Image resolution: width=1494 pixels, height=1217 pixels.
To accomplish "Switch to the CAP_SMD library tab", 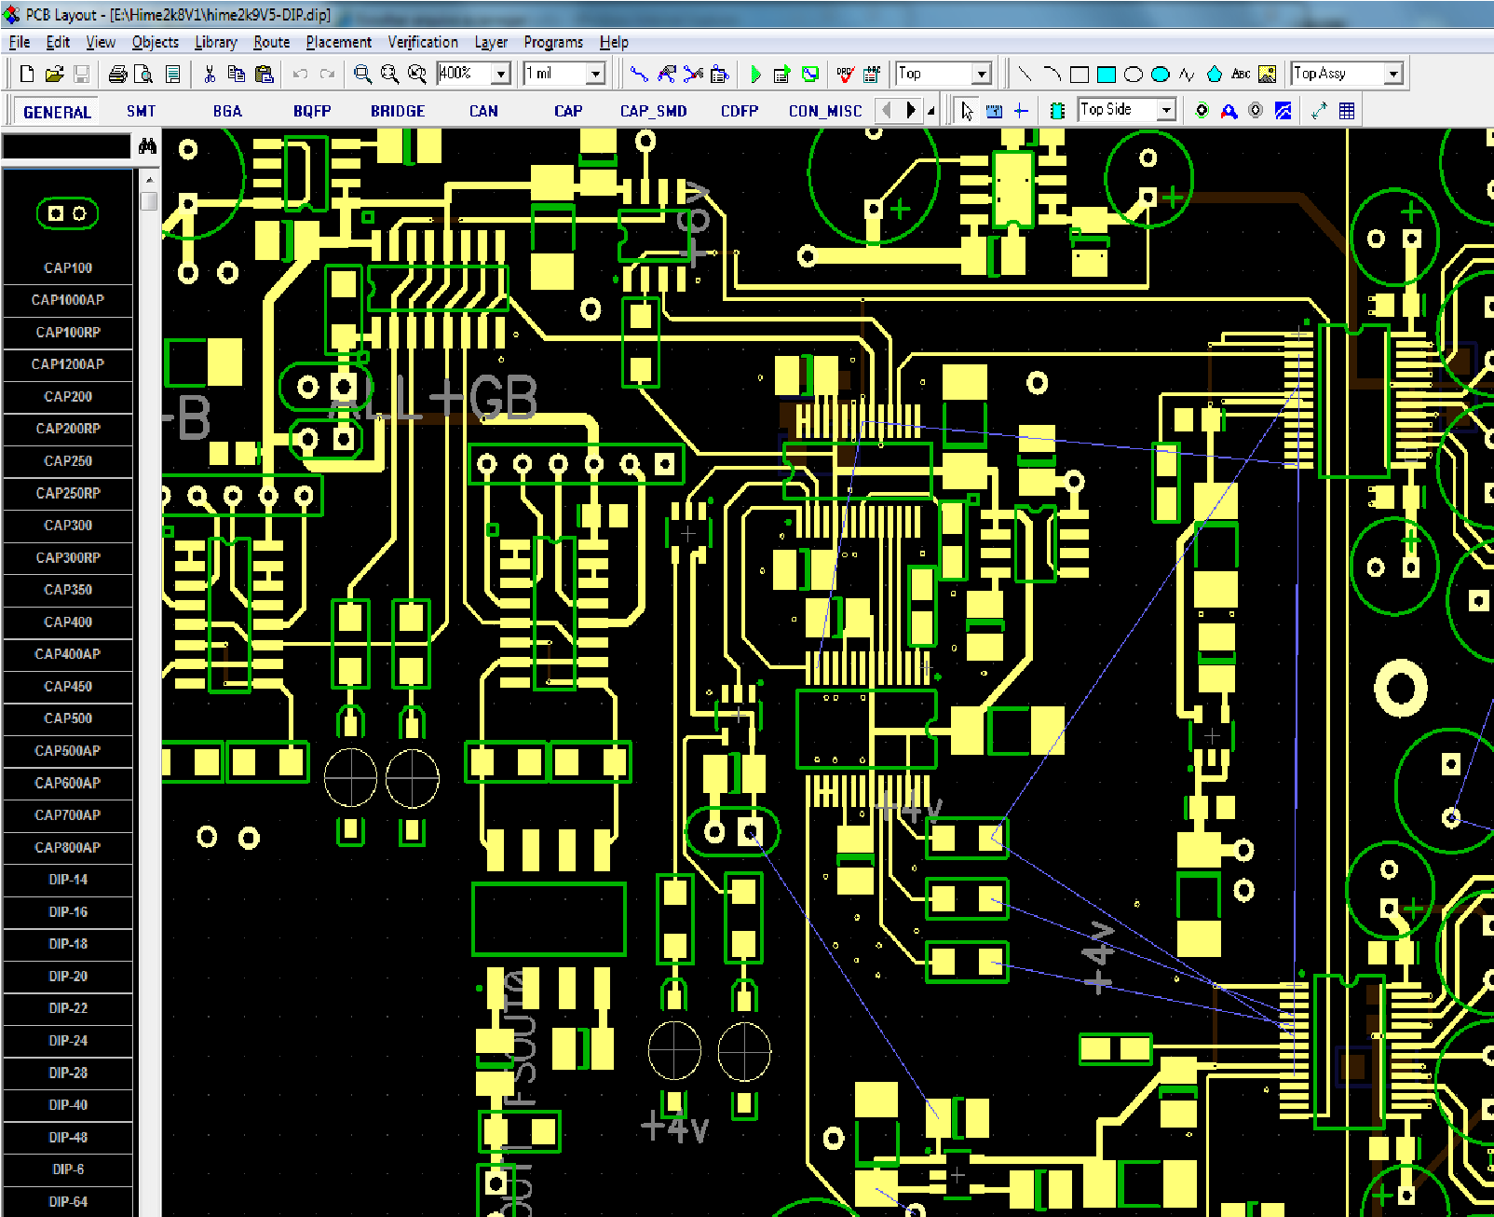I will 654,111.
